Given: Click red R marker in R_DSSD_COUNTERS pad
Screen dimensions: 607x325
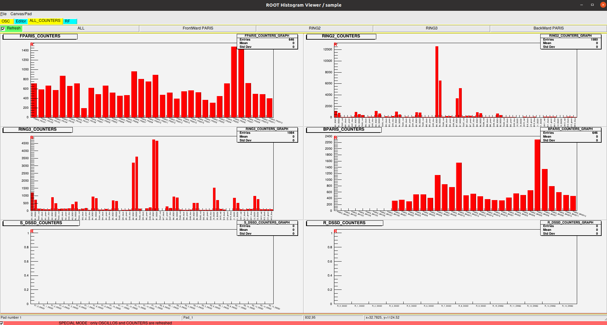Looking at the screenshot, I should (335, 231).
